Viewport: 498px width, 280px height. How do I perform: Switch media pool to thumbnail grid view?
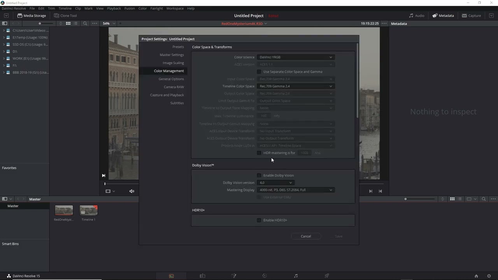pyautogui.click(x=452, y=199)
